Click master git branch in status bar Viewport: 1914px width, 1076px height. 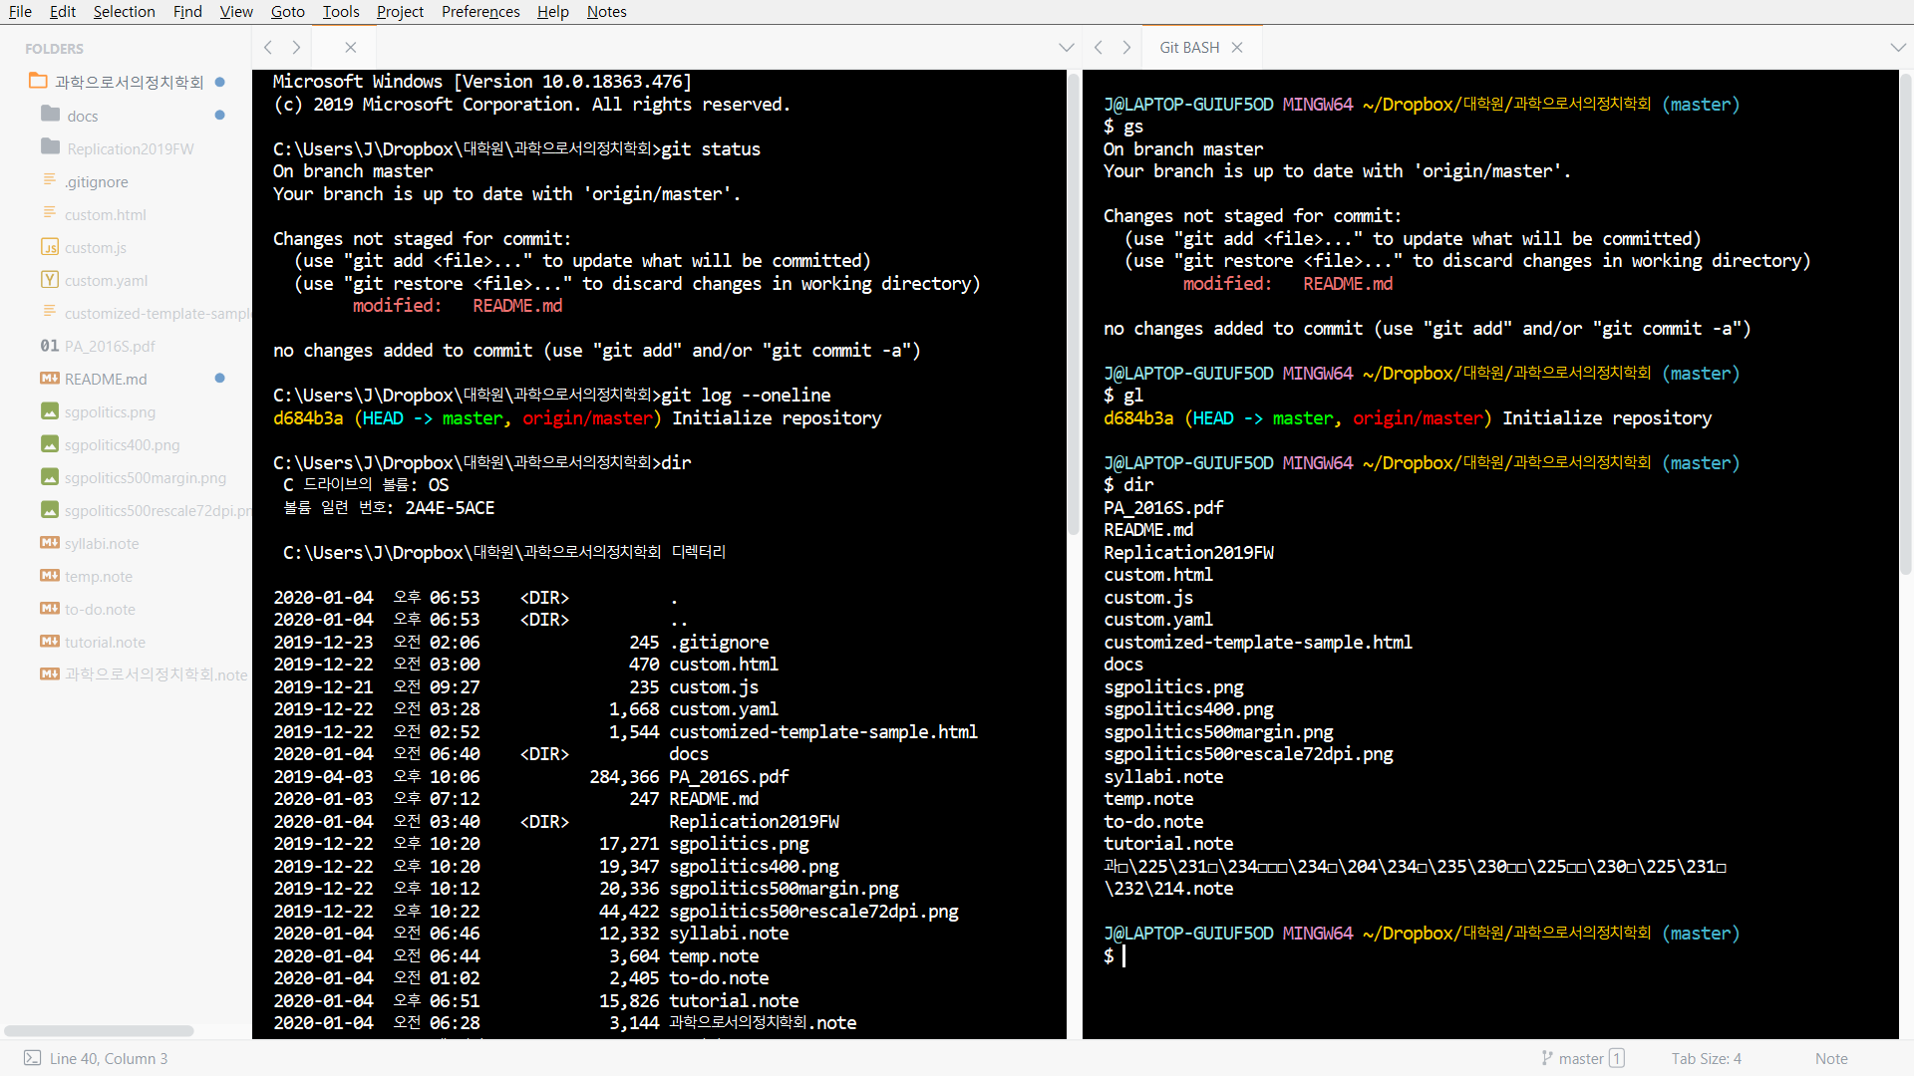click(x=1583, y=1059)
